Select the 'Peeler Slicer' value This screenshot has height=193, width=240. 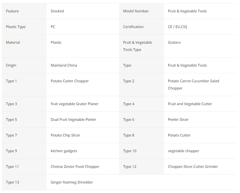pyautogui.click(x=178, y=120)
